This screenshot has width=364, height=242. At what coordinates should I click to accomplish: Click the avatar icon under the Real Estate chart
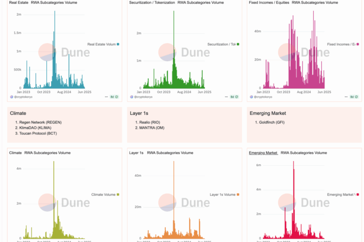[x=11, y=96]
